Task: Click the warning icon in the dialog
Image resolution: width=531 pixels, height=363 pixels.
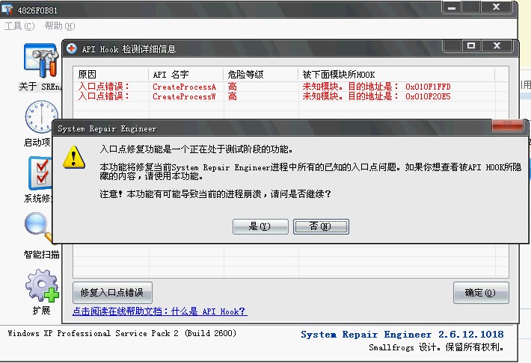Action: tap(74, 157)
